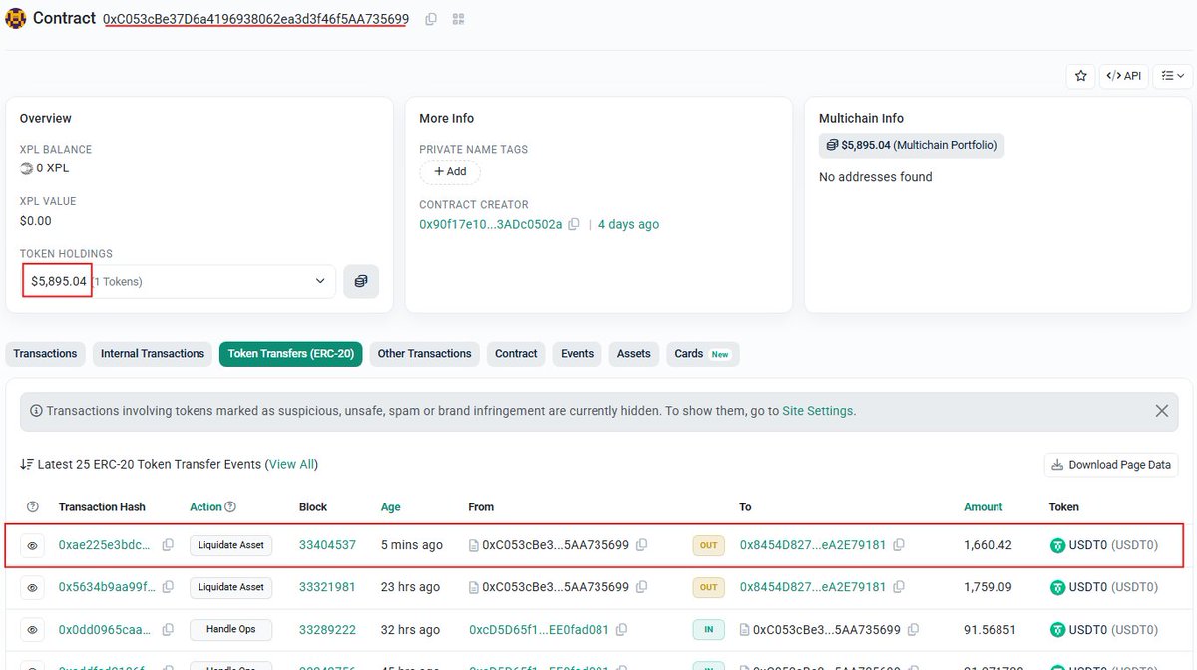Open token holdings wallet view icon
This screenshot has width=1197, height=670.
point(361,281)
